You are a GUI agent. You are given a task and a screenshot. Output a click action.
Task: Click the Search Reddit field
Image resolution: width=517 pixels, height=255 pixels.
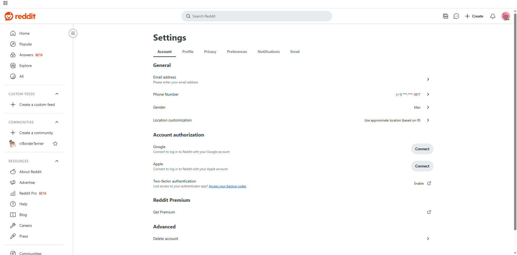coord(257,16)
